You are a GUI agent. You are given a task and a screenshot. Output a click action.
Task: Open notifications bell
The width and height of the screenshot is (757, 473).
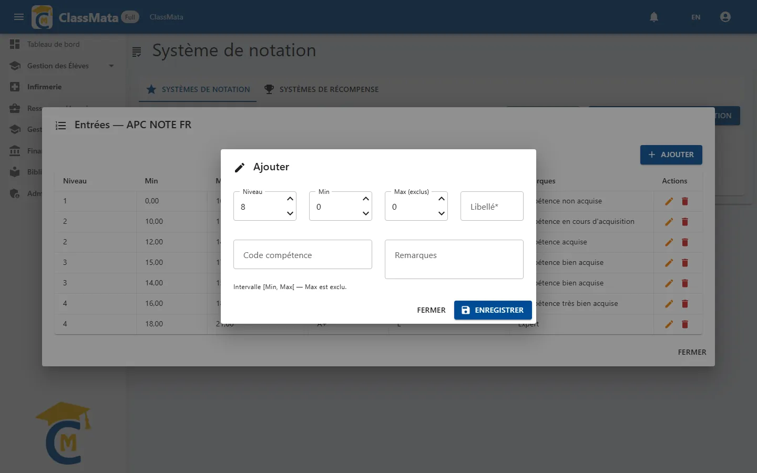(654, 17)
